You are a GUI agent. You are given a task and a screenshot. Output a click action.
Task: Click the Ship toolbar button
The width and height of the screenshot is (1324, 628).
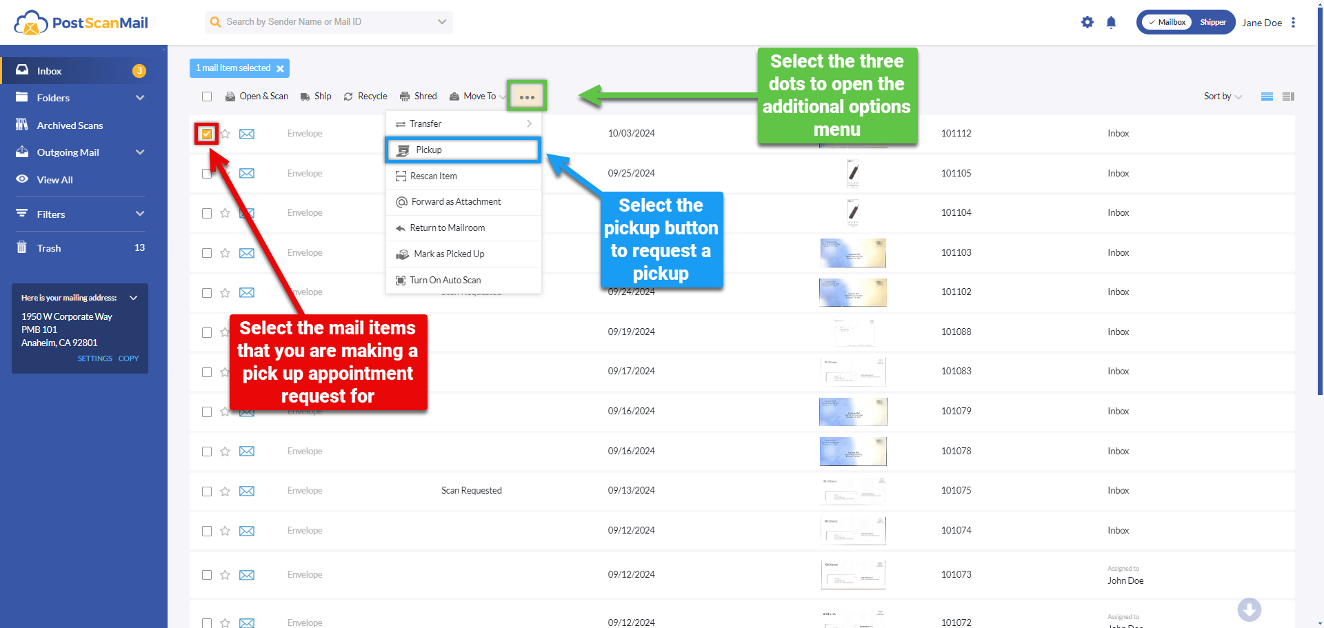coord(316,97)
